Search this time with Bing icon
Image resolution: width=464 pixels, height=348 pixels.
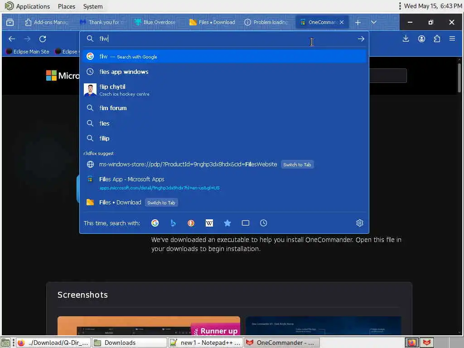pyautogui.click(x=173, y=223)
